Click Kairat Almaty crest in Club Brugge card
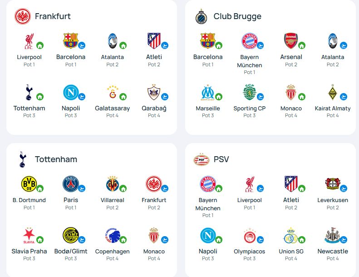 [x=332, y=92]
